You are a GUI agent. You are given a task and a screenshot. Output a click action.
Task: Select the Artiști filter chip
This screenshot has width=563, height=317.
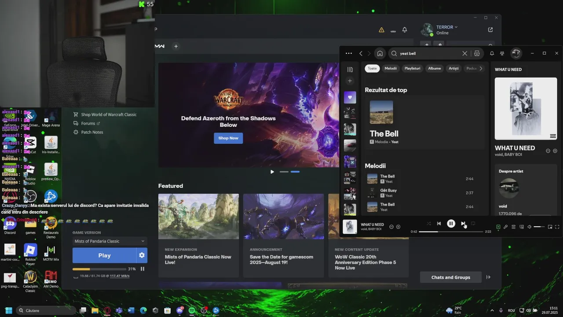click(x=453, y=68)
